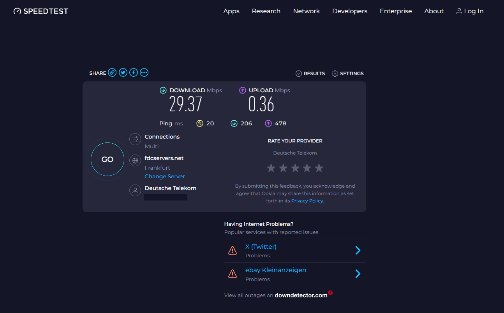Open Speedtest settings via the gear icon
This screenshot has height=313, width=504.
tap(335, 73)
